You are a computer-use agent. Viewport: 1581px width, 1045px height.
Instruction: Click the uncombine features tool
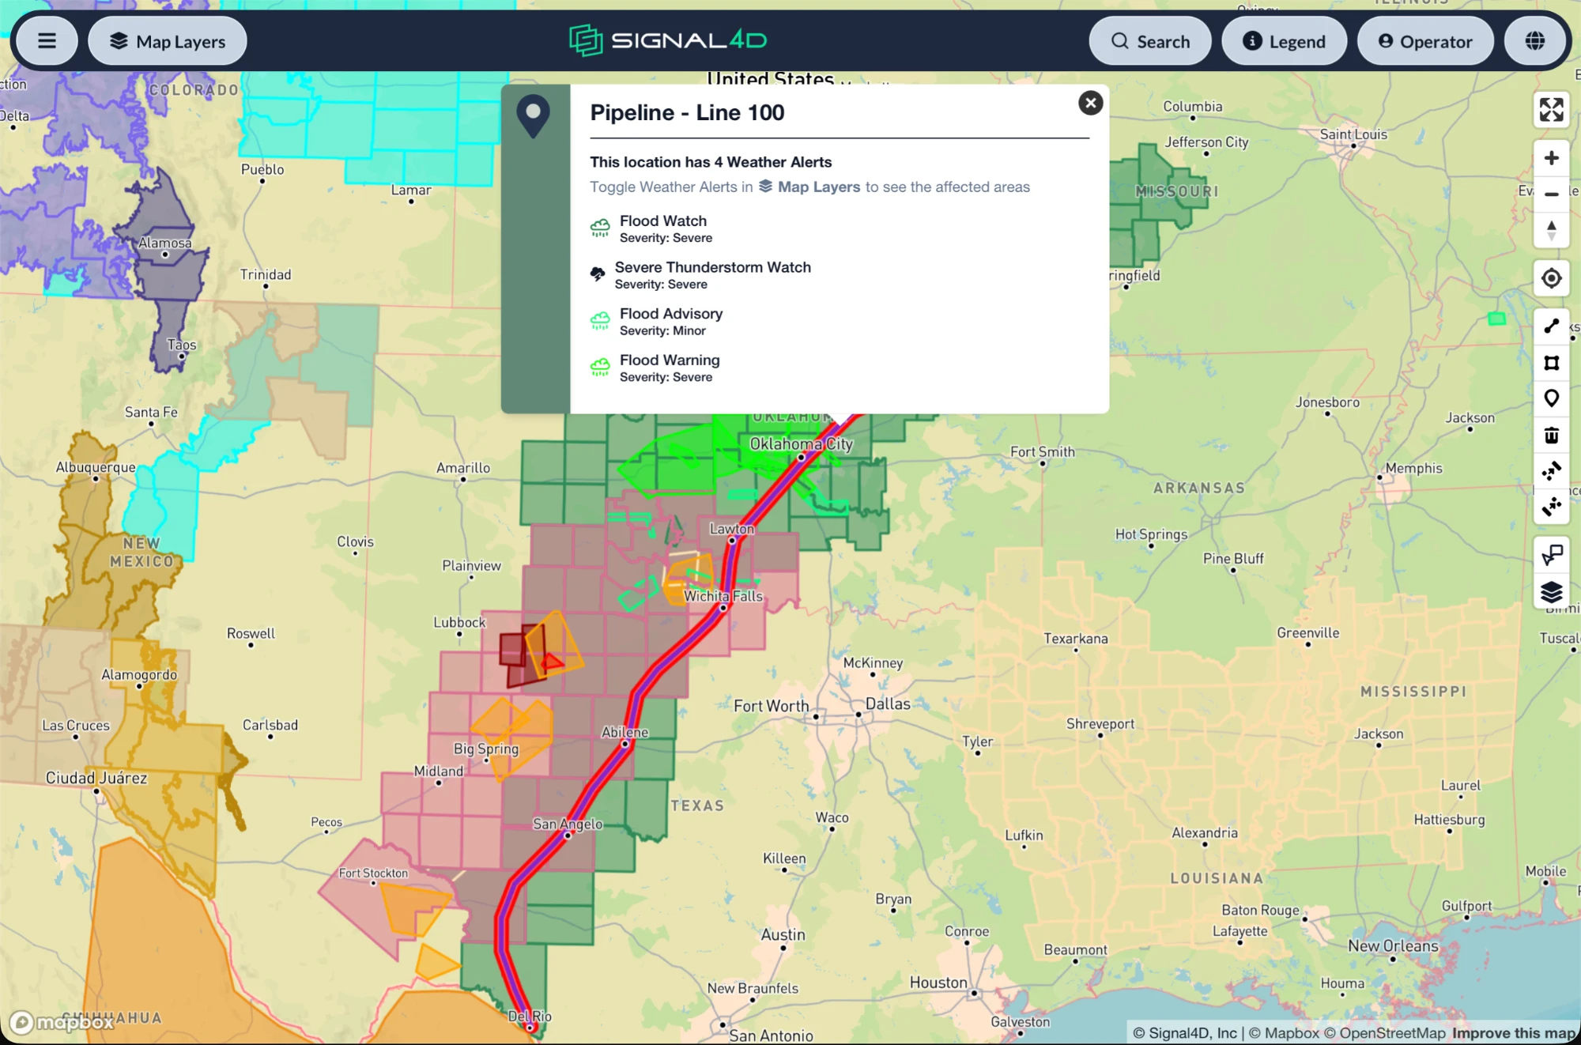pos(1551,507)
